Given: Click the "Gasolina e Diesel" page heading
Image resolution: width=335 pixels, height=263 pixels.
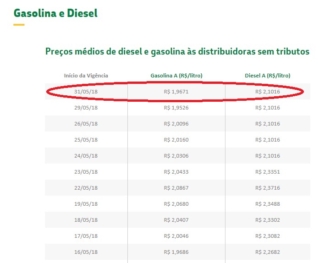Looking at the screenshot, I should tap(55, 13).
